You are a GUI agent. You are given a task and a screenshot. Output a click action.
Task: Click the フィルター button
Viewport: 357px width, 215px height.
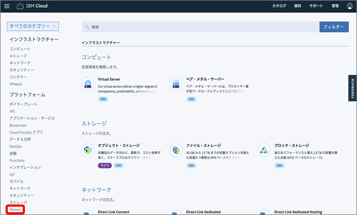[x=334, y=27]
